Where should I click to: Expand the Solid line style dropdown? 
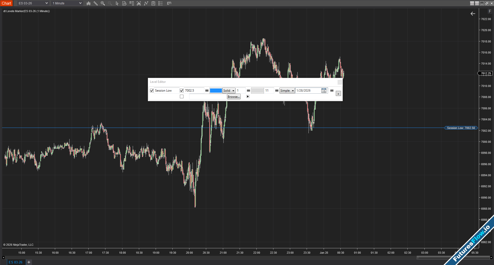pyautogui.click(x=233, y=91)
